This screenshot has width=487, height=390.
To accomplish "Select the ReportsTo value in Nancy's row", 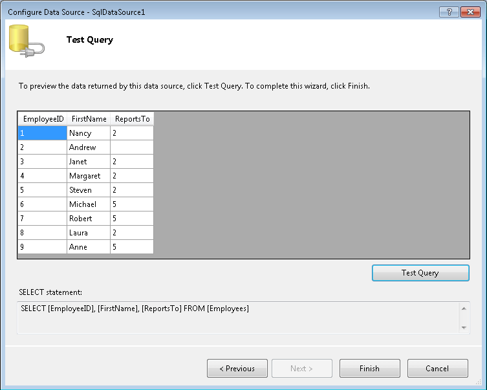I will click(132, 133).
